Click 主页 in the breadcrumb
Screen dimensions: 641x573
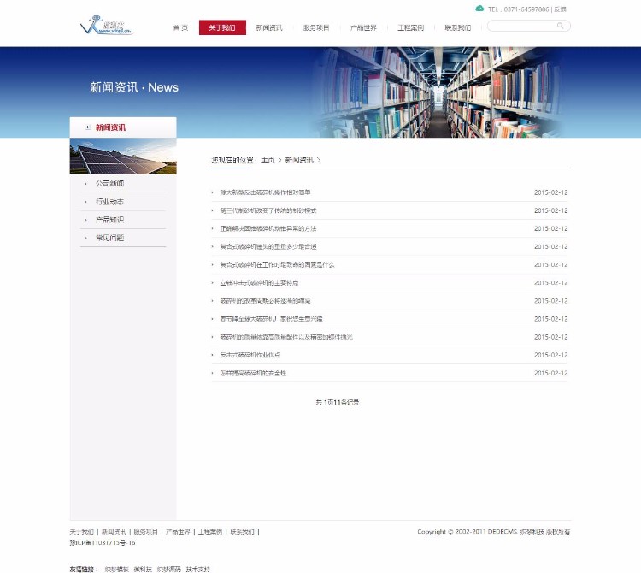268,160
